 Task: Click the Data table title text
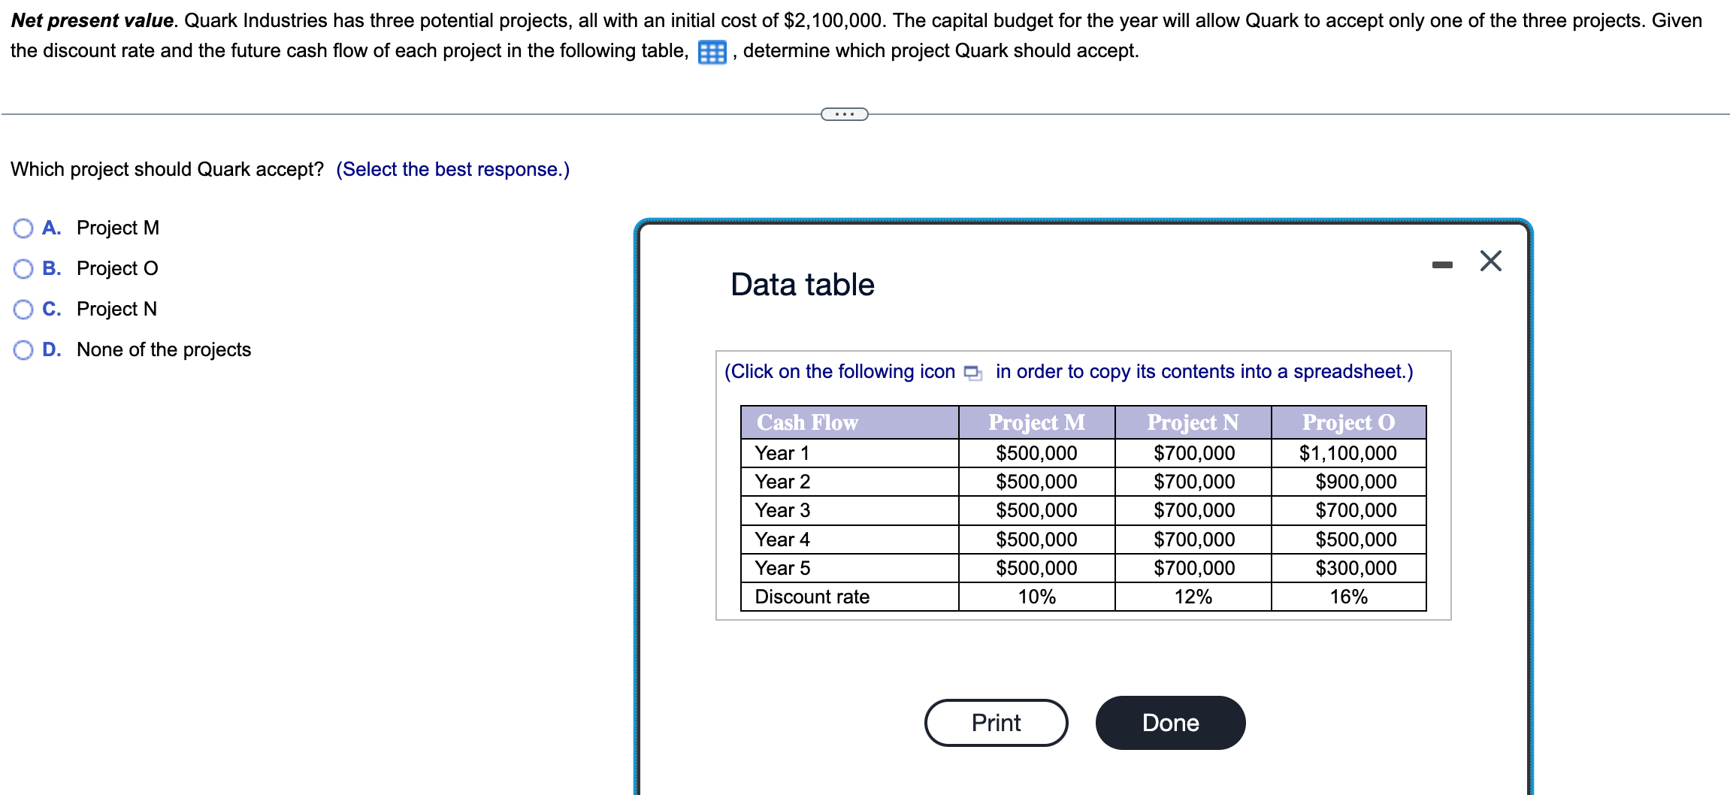point(801,284)
